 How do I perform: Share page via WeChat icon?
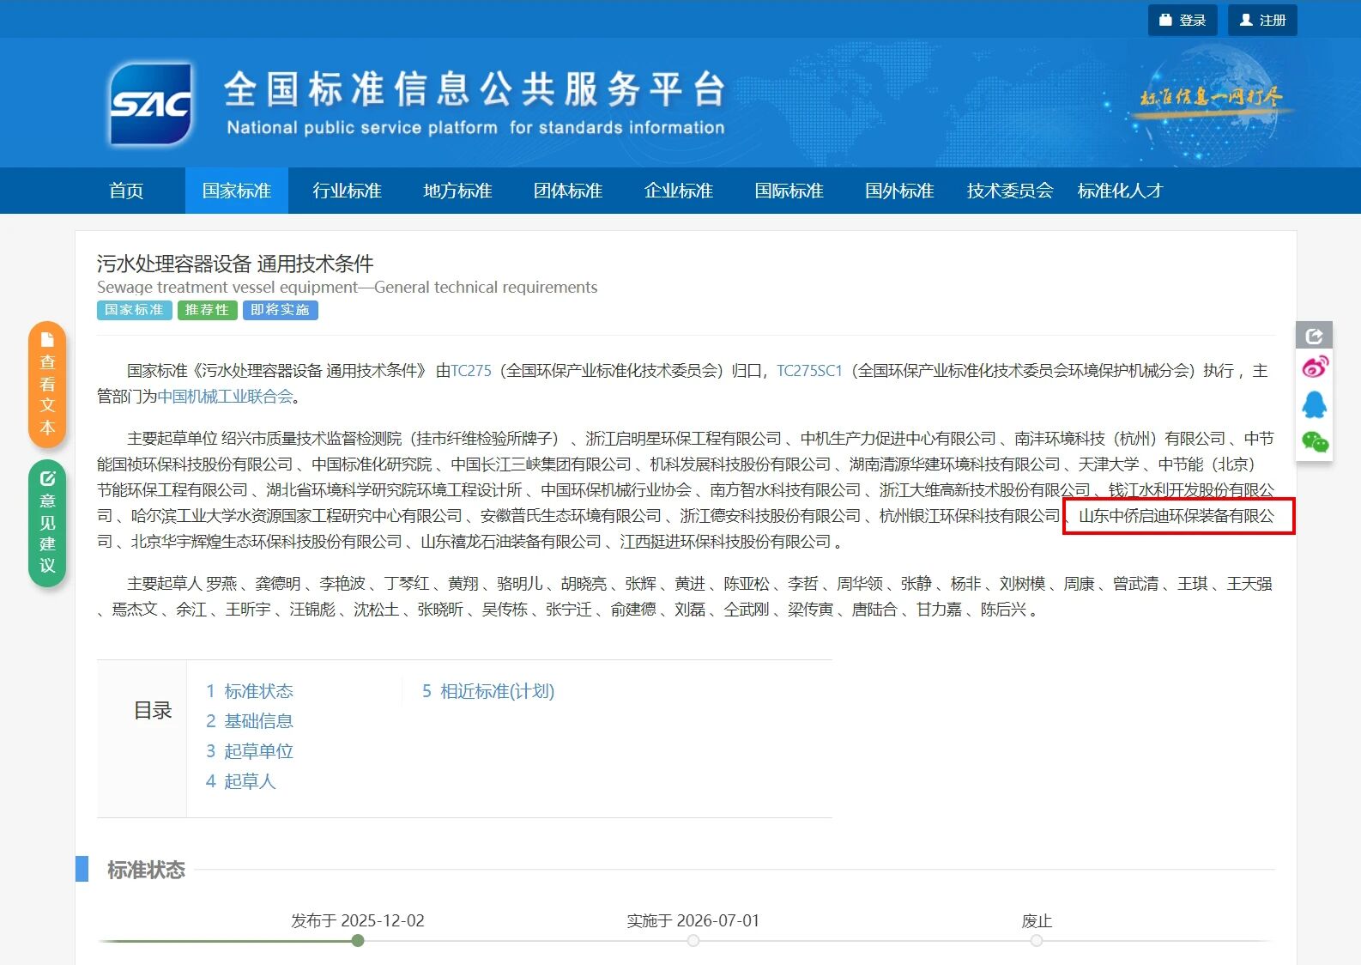click(1314, 442)
